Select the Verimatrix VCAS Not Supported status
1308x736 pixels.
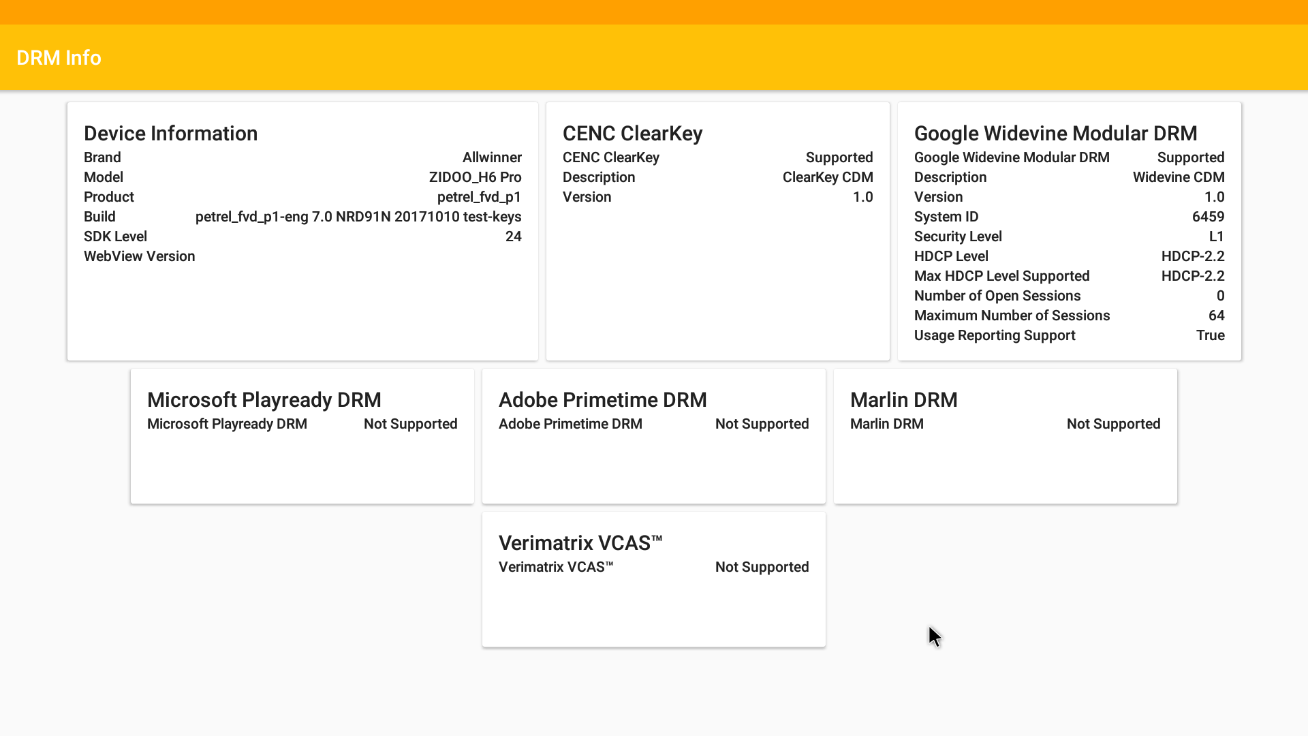pos(762,567)
